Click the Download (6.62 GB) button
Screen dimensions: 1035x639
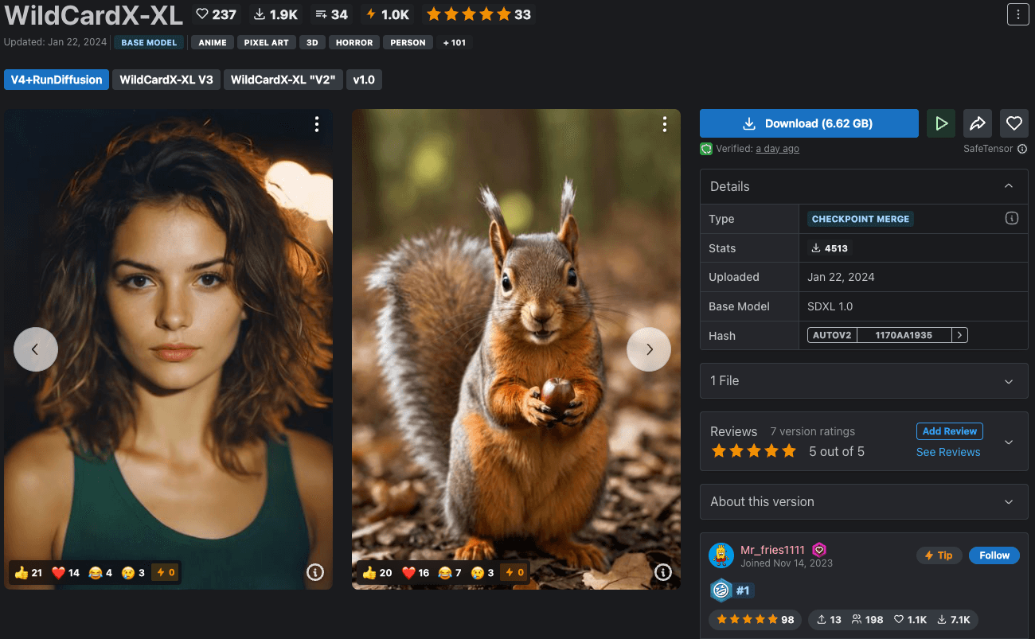(809, 123)
